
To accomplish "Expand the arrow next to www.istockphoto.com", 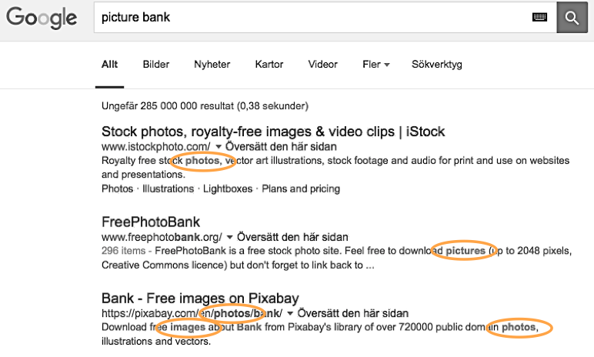I will tap(219, 147).
